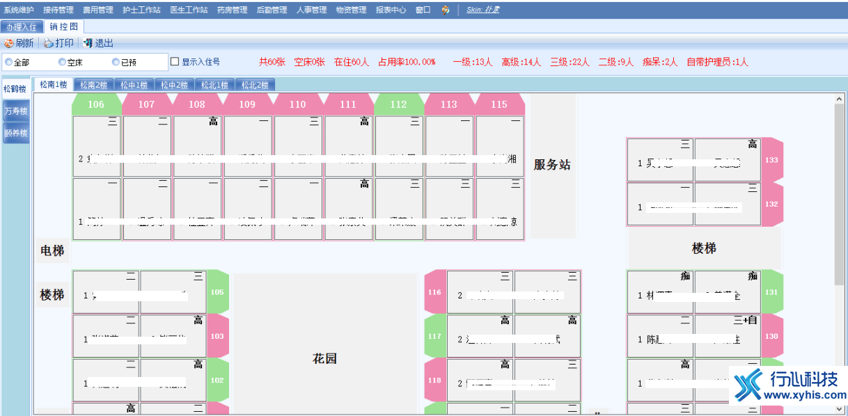The width and height of the screenshot is (848, 416).
Task: Click the vertical scrollbar up arrow
Action: (x=839, y=99)
